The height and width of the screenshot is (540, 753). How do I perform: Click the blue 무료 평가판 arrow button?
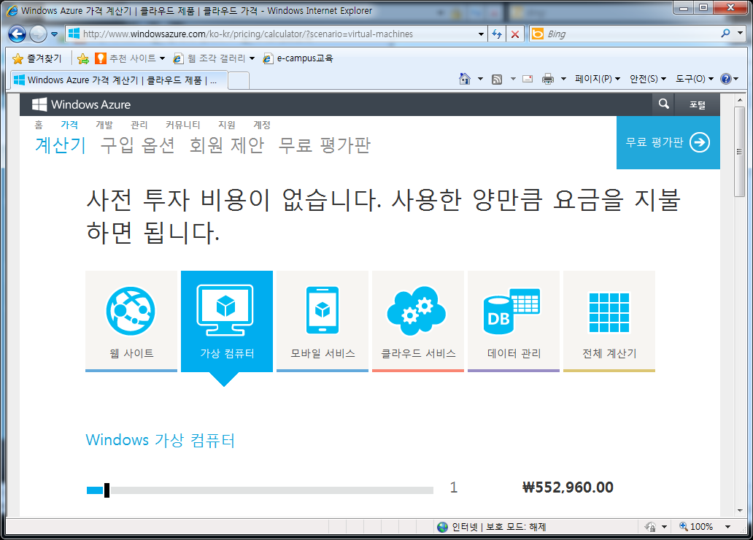tap(668, 142)
